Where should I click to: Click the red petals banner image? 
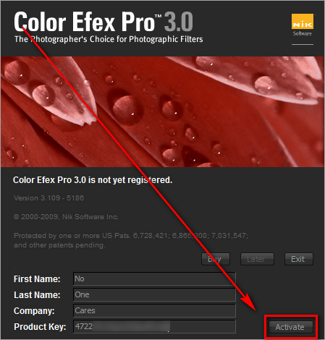pos(162,111)
